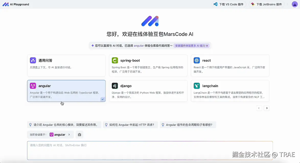Click the 下载 VS Code 插件 button
Viewport: 300px width, 163px height.
pos(229,4)
